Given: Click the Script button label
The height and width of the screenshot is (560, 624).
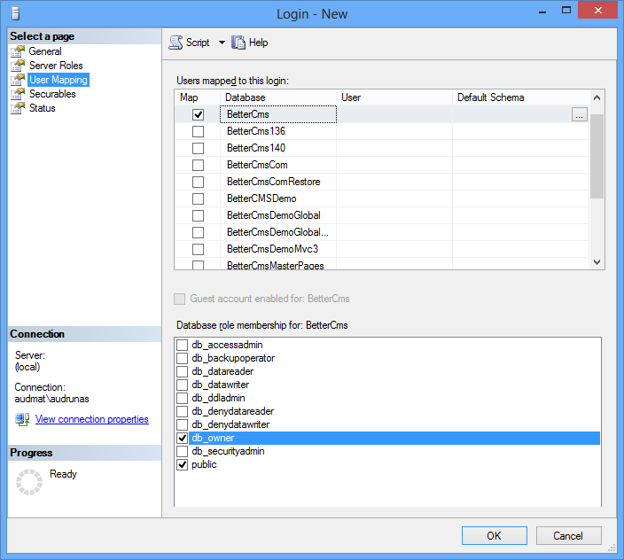Looking at the screenshot, I should (198, 43).
